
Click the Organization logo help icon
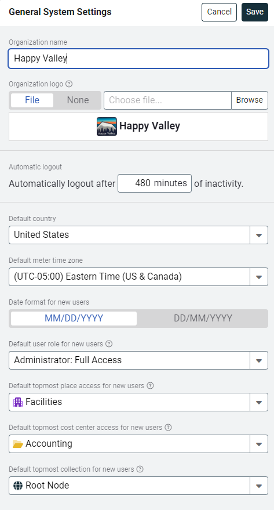(x=69, y=84)
